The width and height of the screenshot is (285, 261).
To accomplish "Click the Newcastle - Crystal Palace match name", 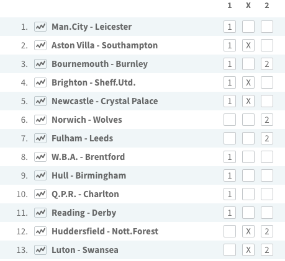I will [105, 101].
